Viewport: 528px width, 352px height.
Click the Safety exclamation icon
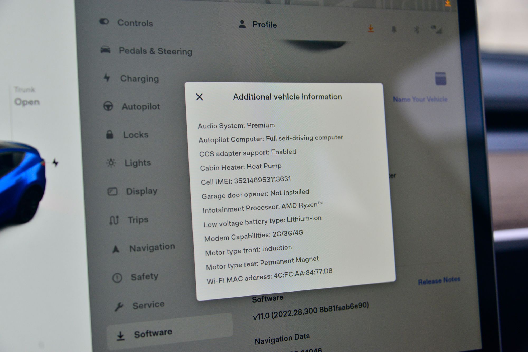coord(117,278)
